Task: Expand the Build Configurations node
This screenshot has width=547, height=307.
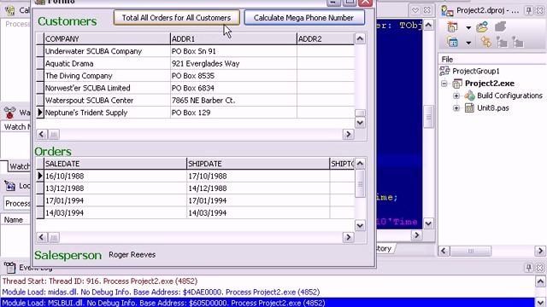Action: [x=456, y=96]
